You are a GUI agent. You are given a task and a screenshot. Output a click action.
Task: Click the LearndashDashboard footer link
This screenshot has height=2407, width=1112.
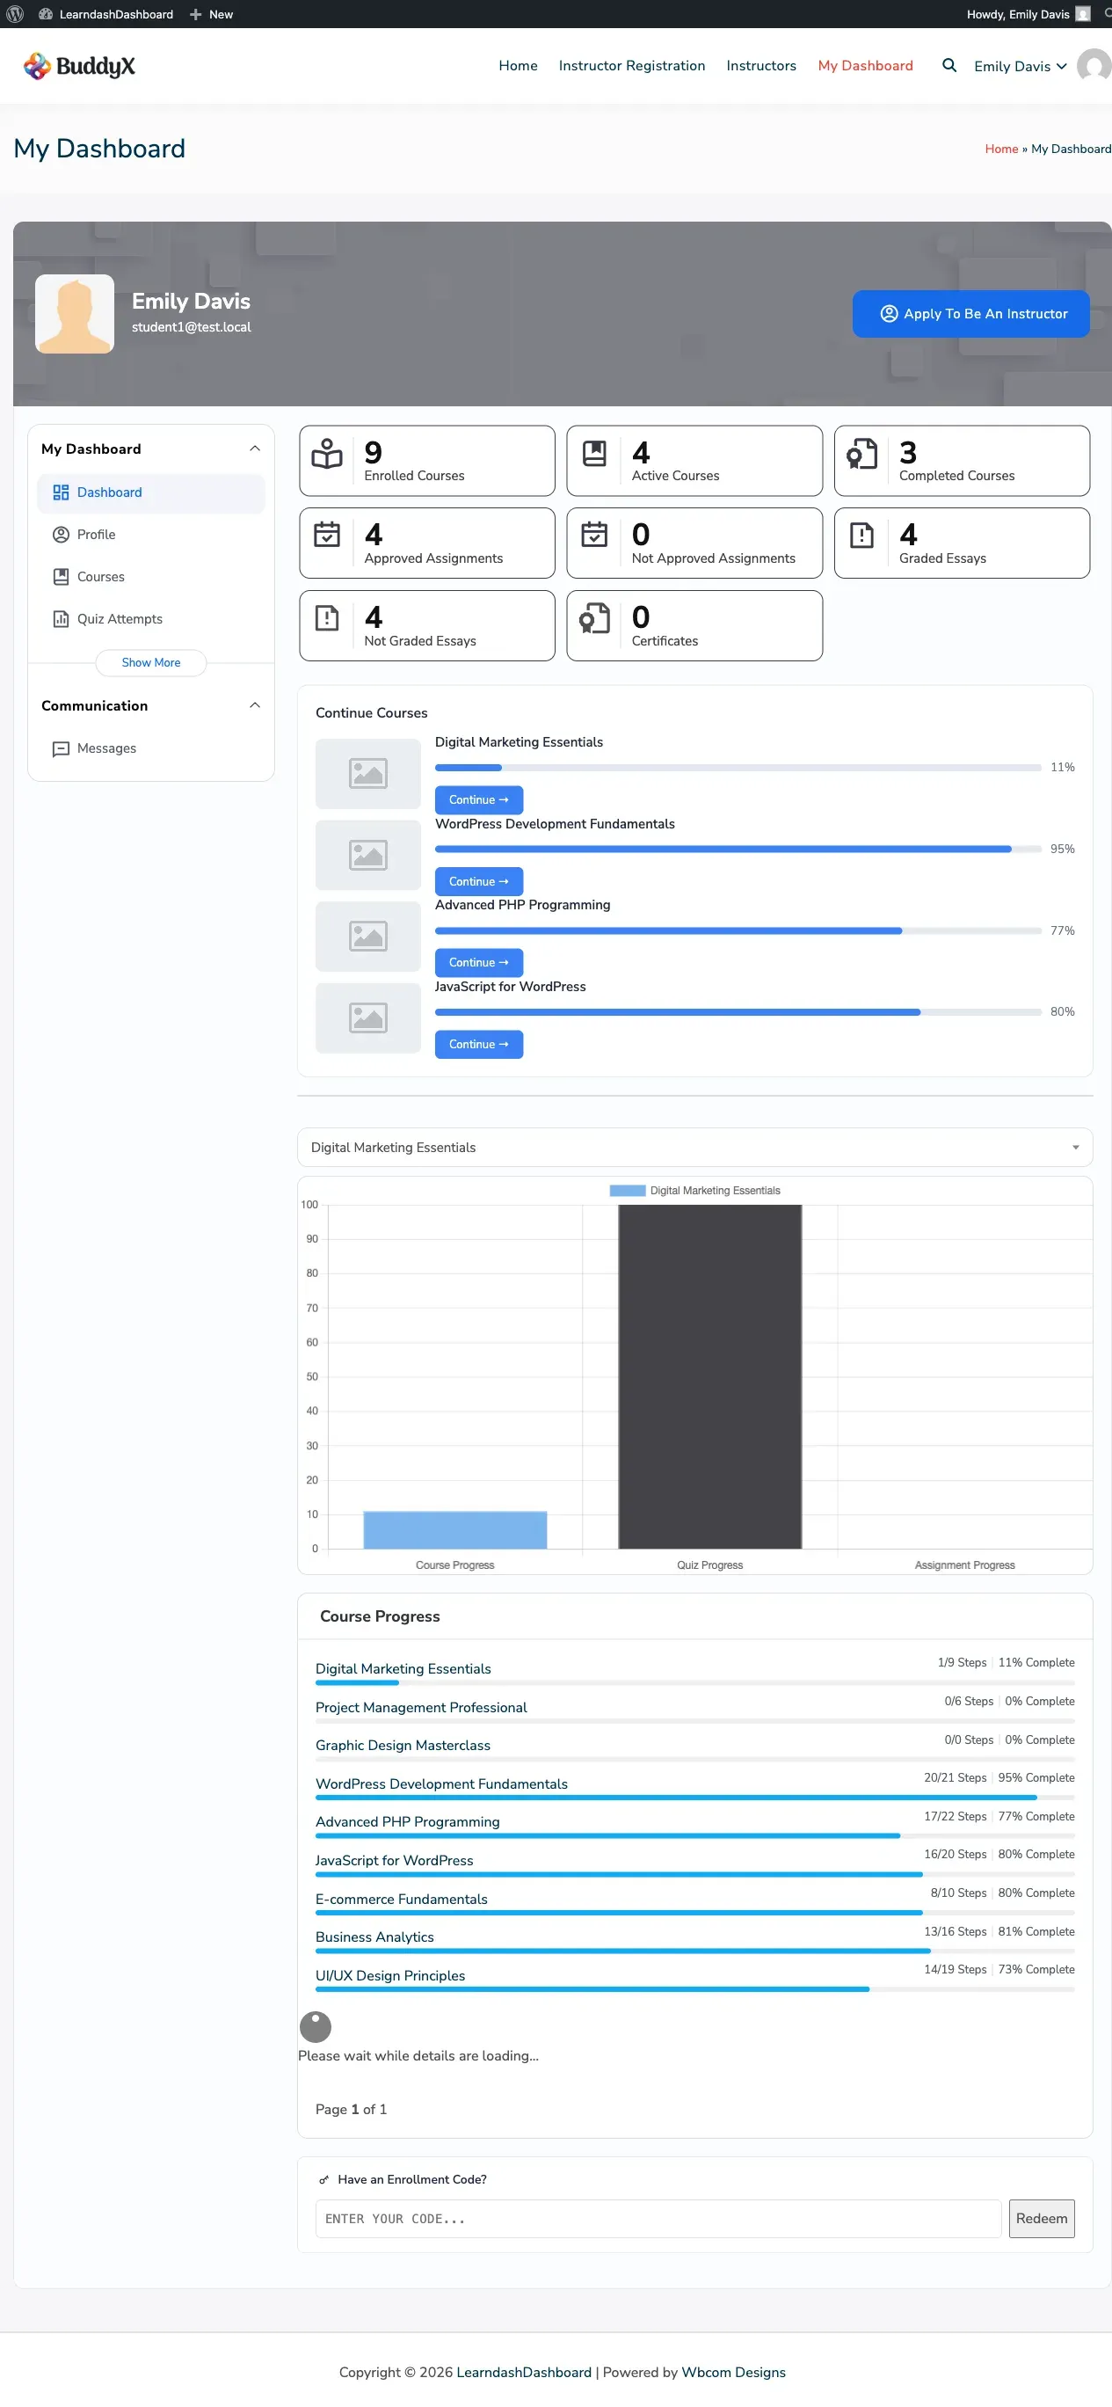click(x=524, y=2373)
